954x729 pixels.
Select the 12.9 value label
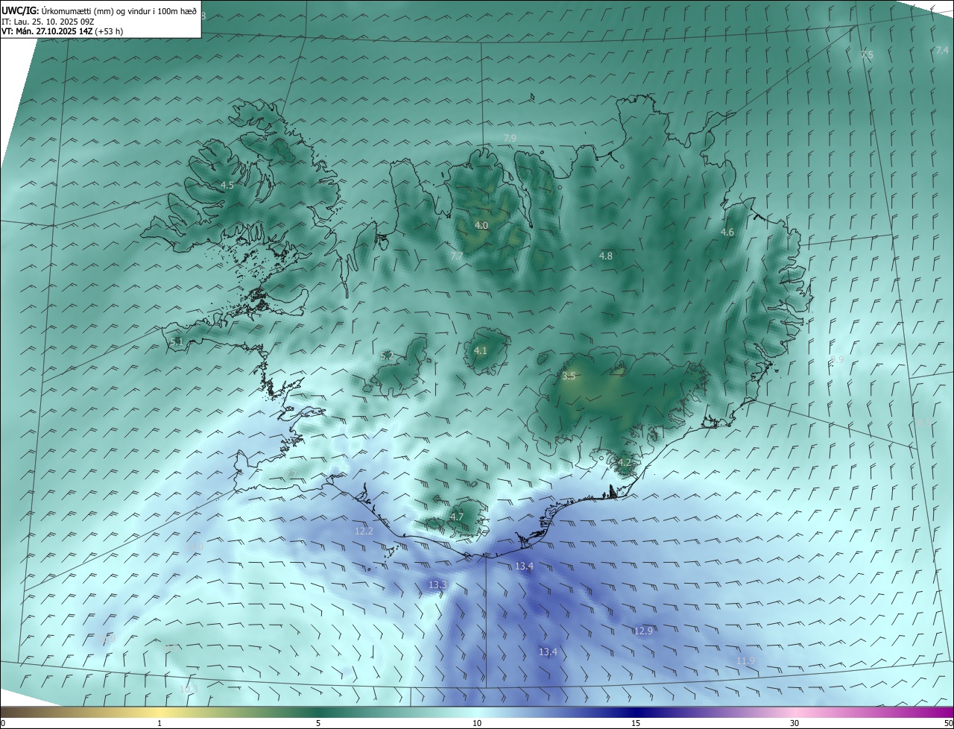pyautogui.click(x=644, y=631)
